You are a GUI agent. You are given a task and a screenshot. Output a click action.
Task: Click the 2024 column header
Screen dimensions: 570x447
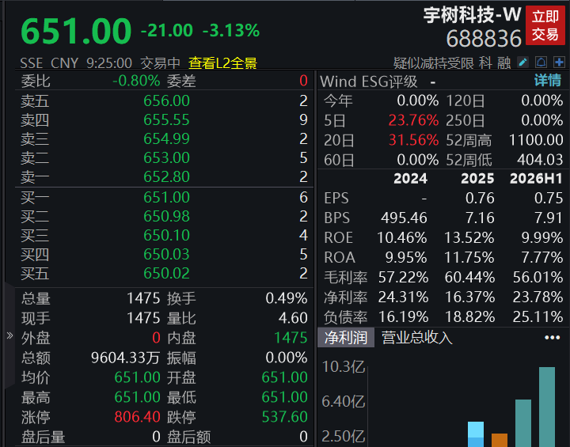pyautogui.click(x=410, y=179)
